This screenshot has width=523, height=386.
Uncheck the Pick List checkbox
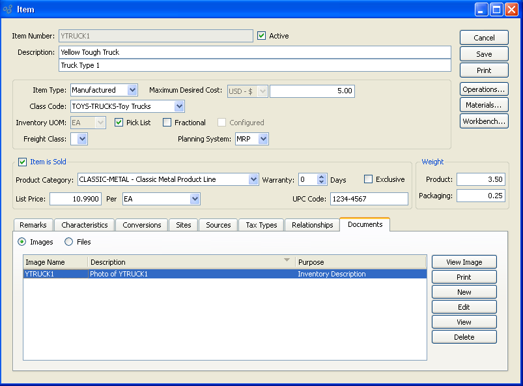tap(119, 123)
